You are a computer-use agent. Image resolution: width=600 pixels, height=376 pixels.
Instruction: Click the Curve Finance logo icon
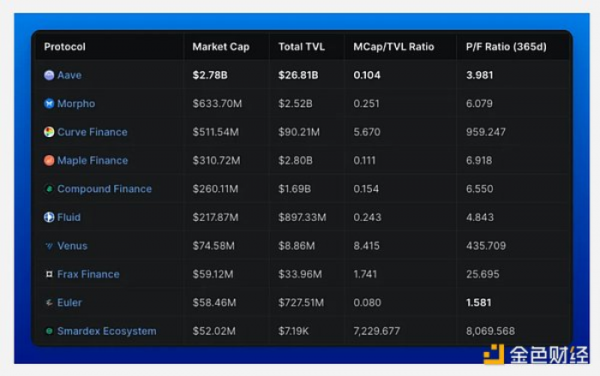(x=49, y=132)
